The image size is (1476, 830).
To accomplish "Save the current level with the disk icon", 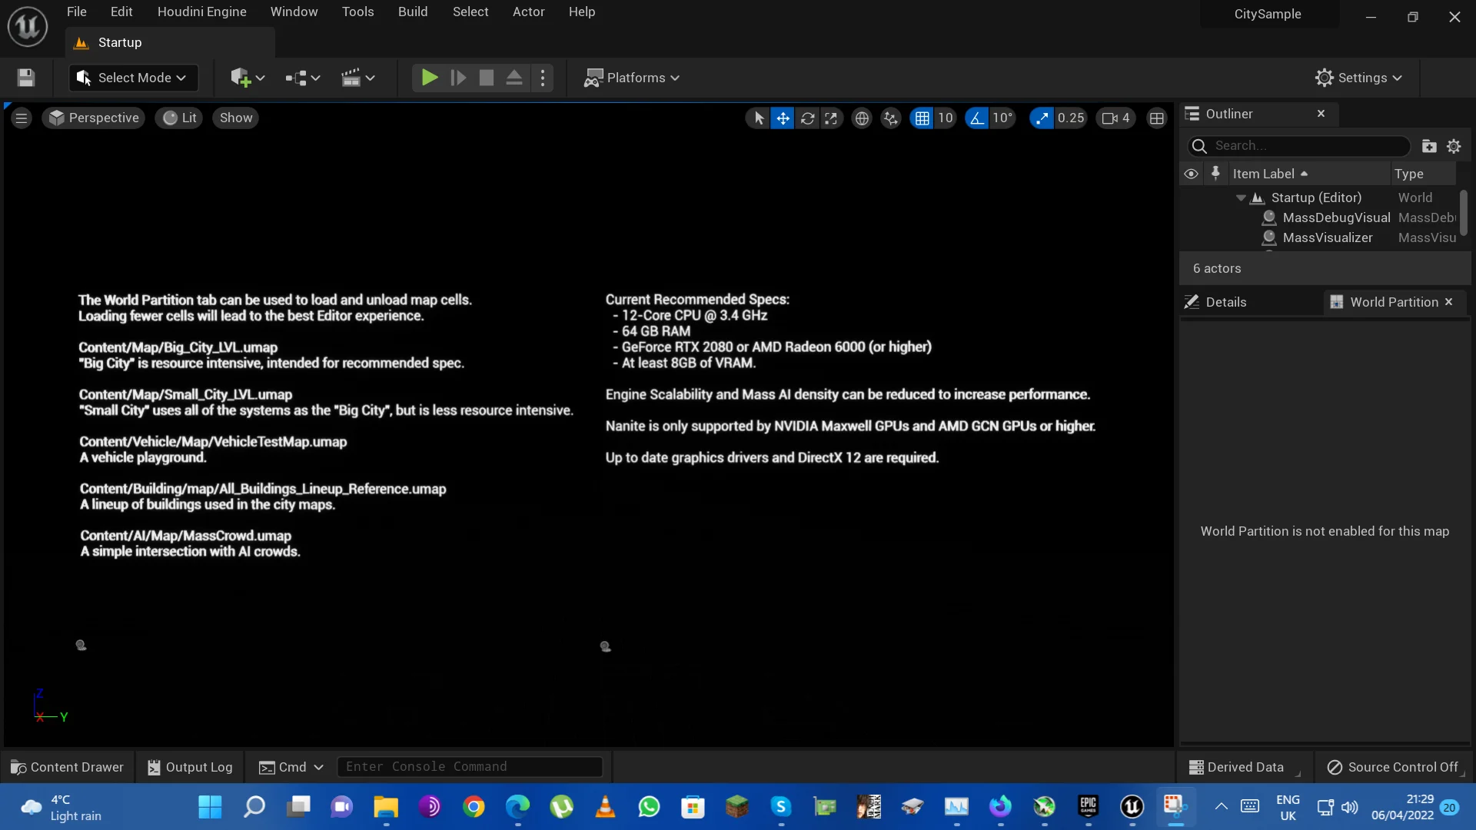I will [x=26, y=78].
